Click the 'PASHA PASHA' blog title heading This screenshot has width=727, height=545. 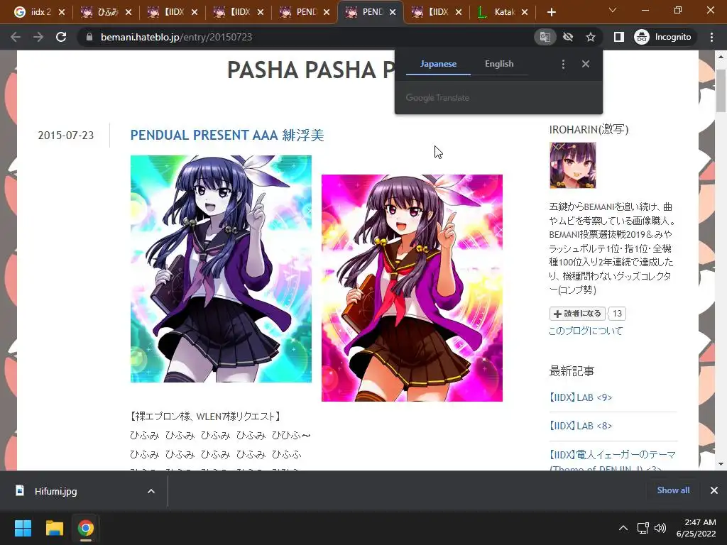311,70
